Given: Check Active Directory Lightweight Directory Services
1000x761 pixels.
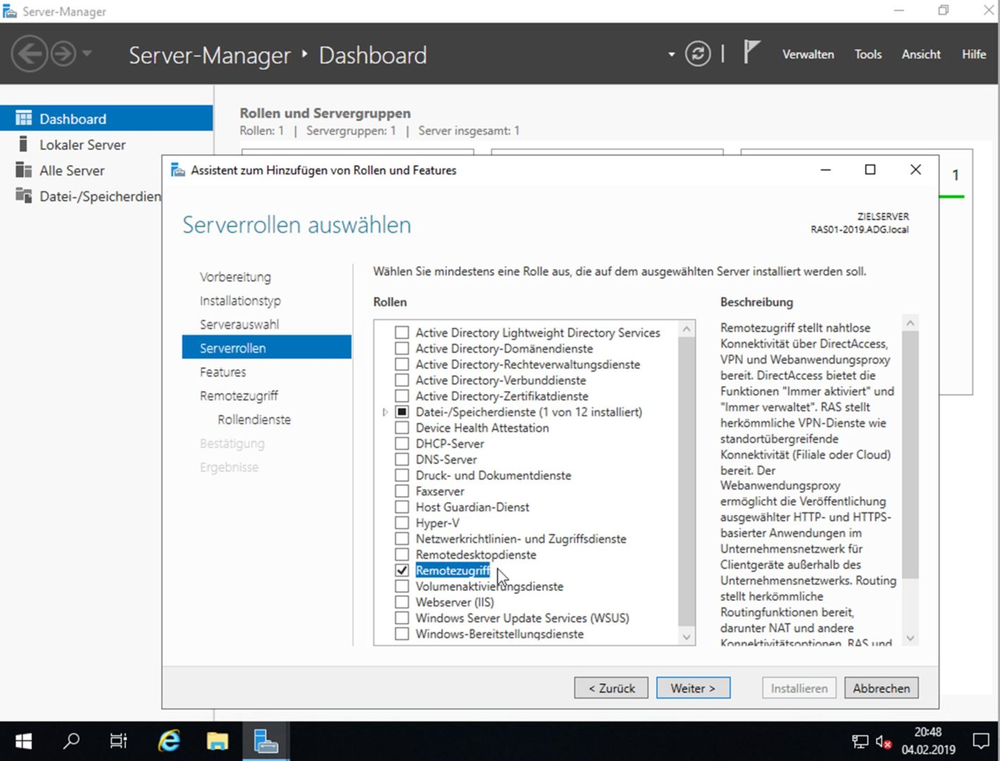Looking at the screenshot, I should pyautogui.click(x=401, y=332).
